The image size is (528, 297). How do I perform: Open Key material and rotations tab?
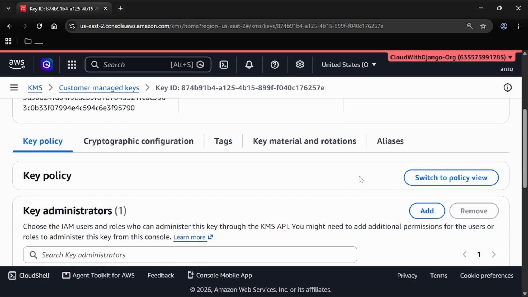304,141
